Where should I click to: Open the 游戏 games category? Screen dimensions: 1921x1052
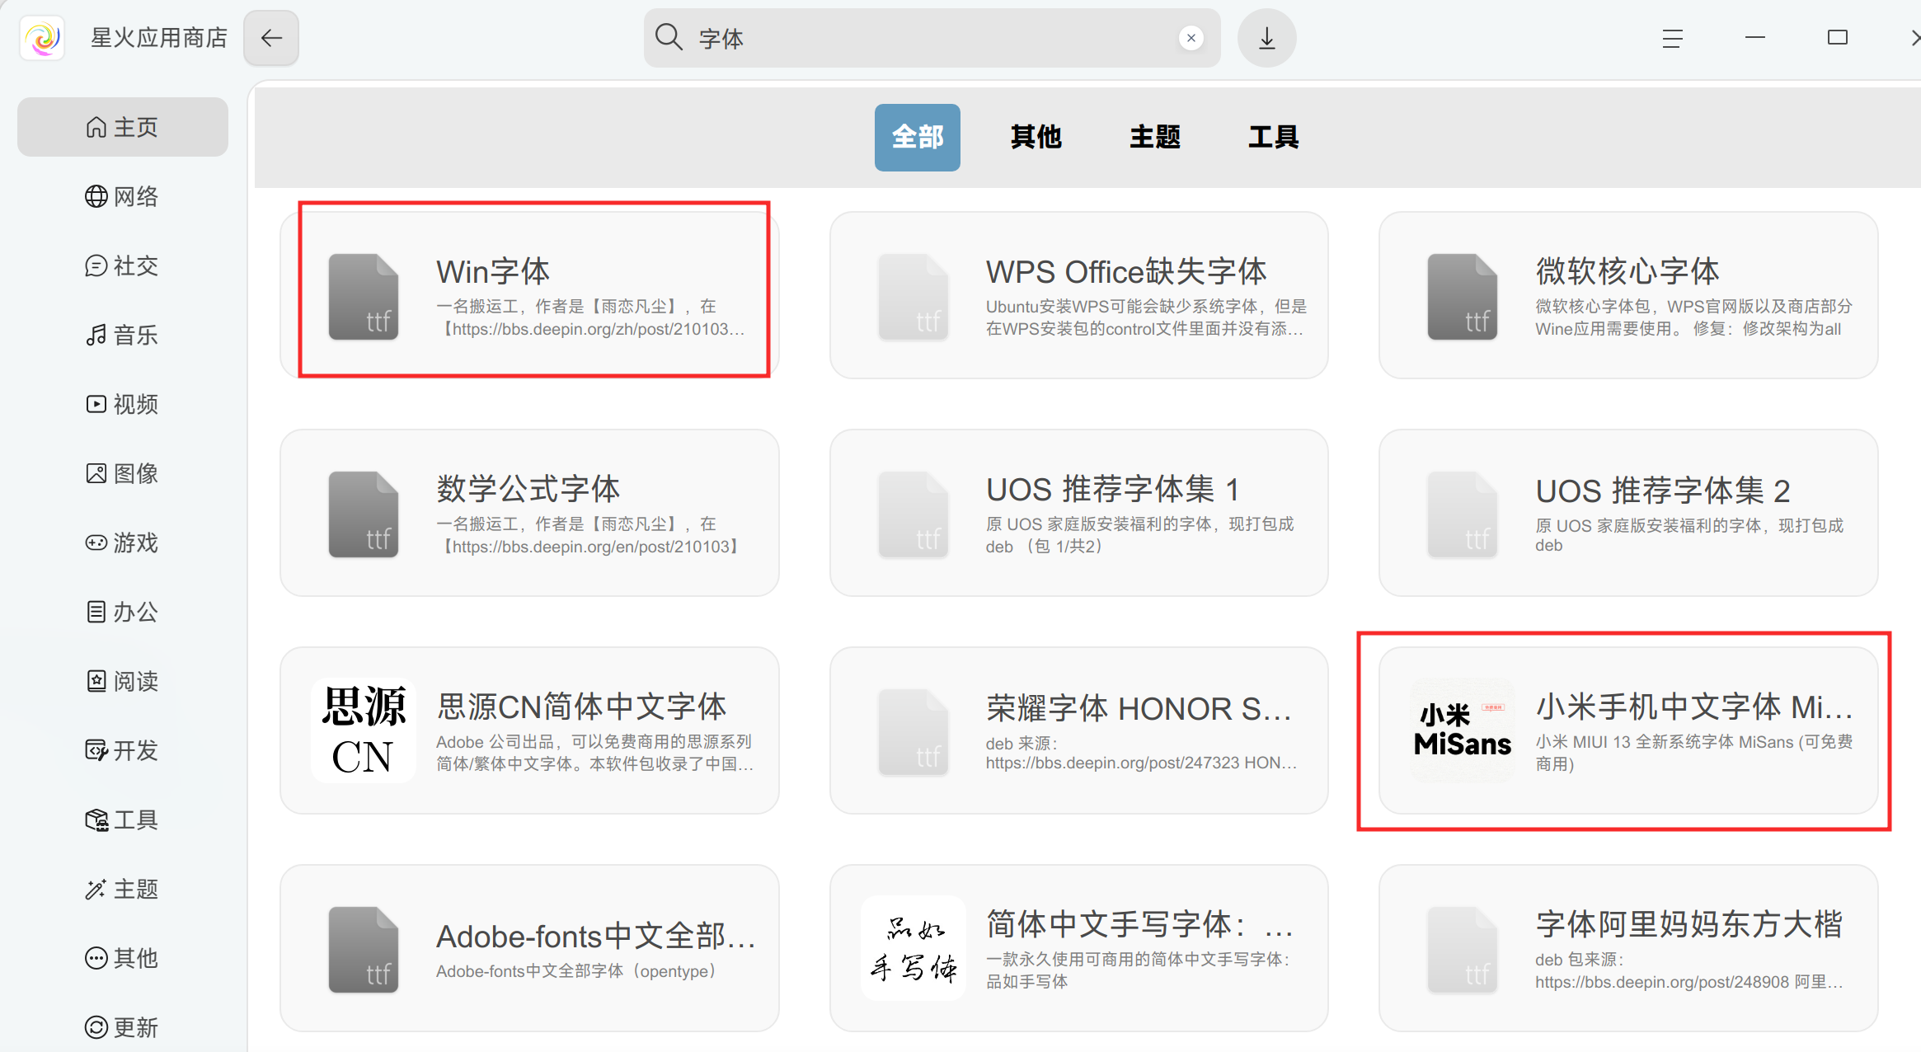(x=123, y=542)
